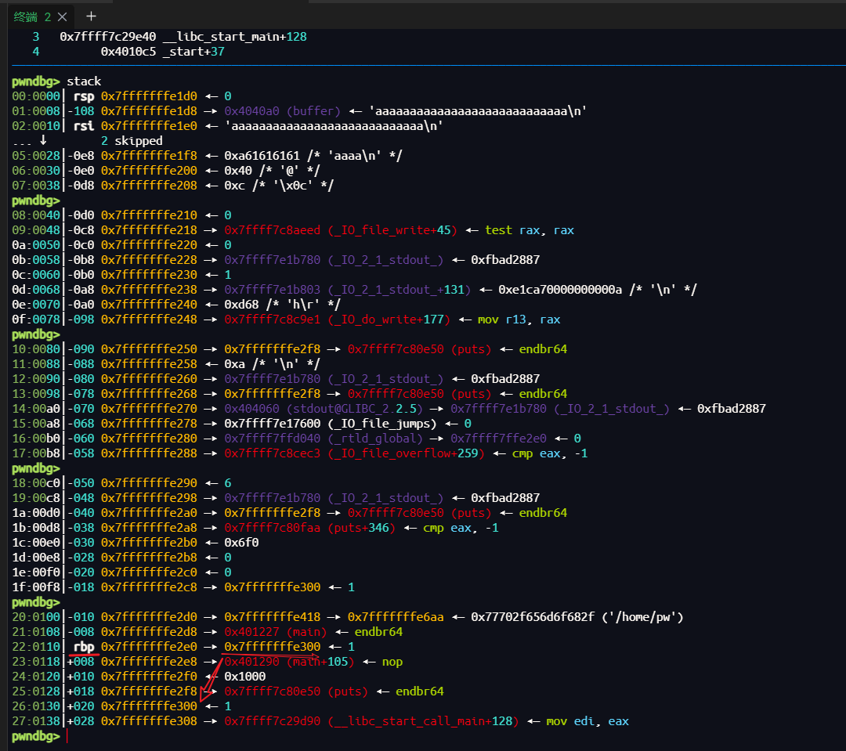Image resolution: width=846 pixels, height=751 pixels.
Task: Click address 0x7fffffffe2f8 in row 25
Action: (x=149, y=691)
